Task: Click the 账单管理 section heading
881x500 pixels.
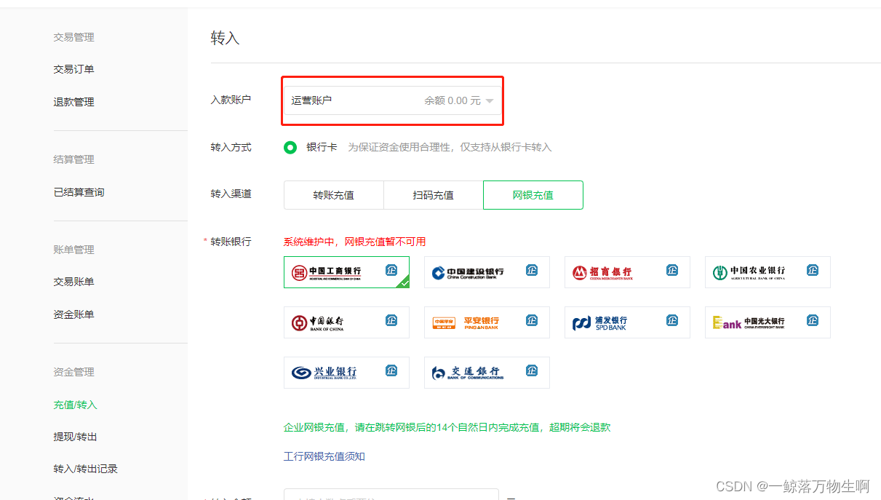Action: pos(73,250)
